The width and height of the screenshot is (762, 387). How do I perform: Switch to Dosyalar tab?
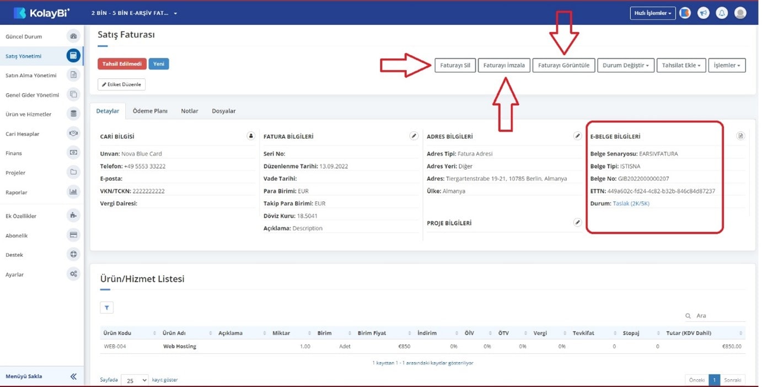click(224, 111)
